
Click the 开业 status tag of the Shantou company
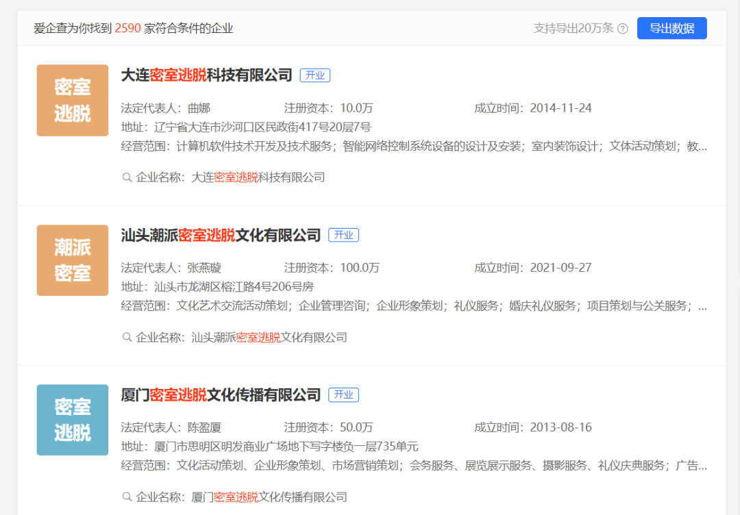[343, 235]
